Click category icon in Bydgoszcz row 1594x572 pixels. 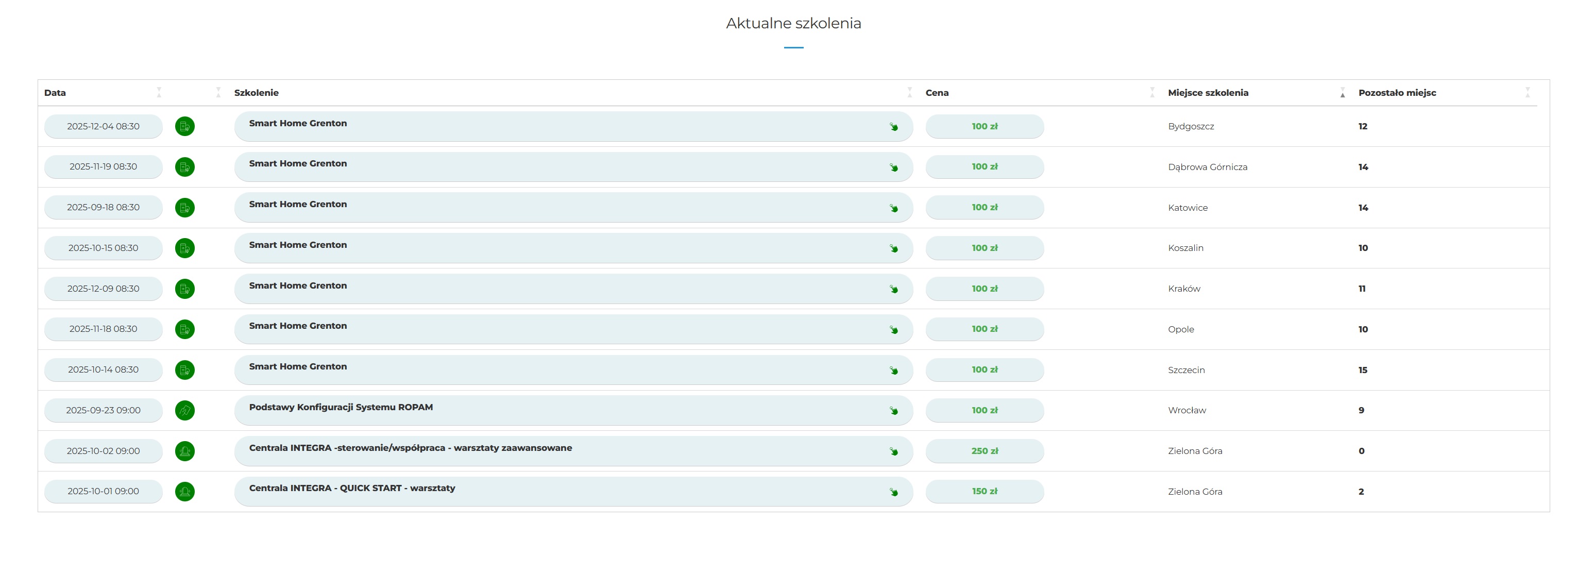185,126
